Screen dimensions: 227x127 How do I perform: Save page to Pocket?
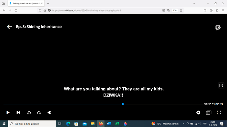(x=205, y=11)
